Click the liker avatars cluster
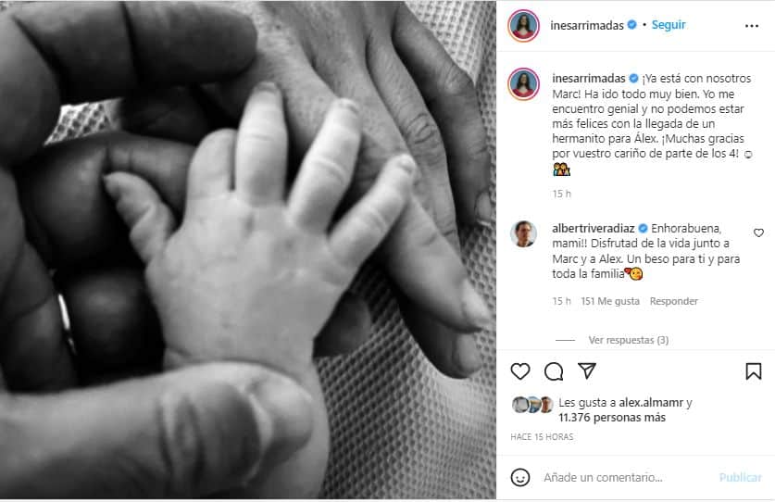This screenshot has height=502, width=775. point(532,405)
